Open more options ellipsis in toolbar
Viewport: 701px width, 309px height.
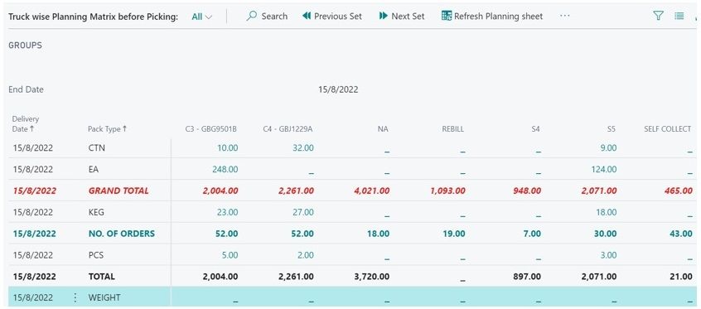(x=564, y=16)
